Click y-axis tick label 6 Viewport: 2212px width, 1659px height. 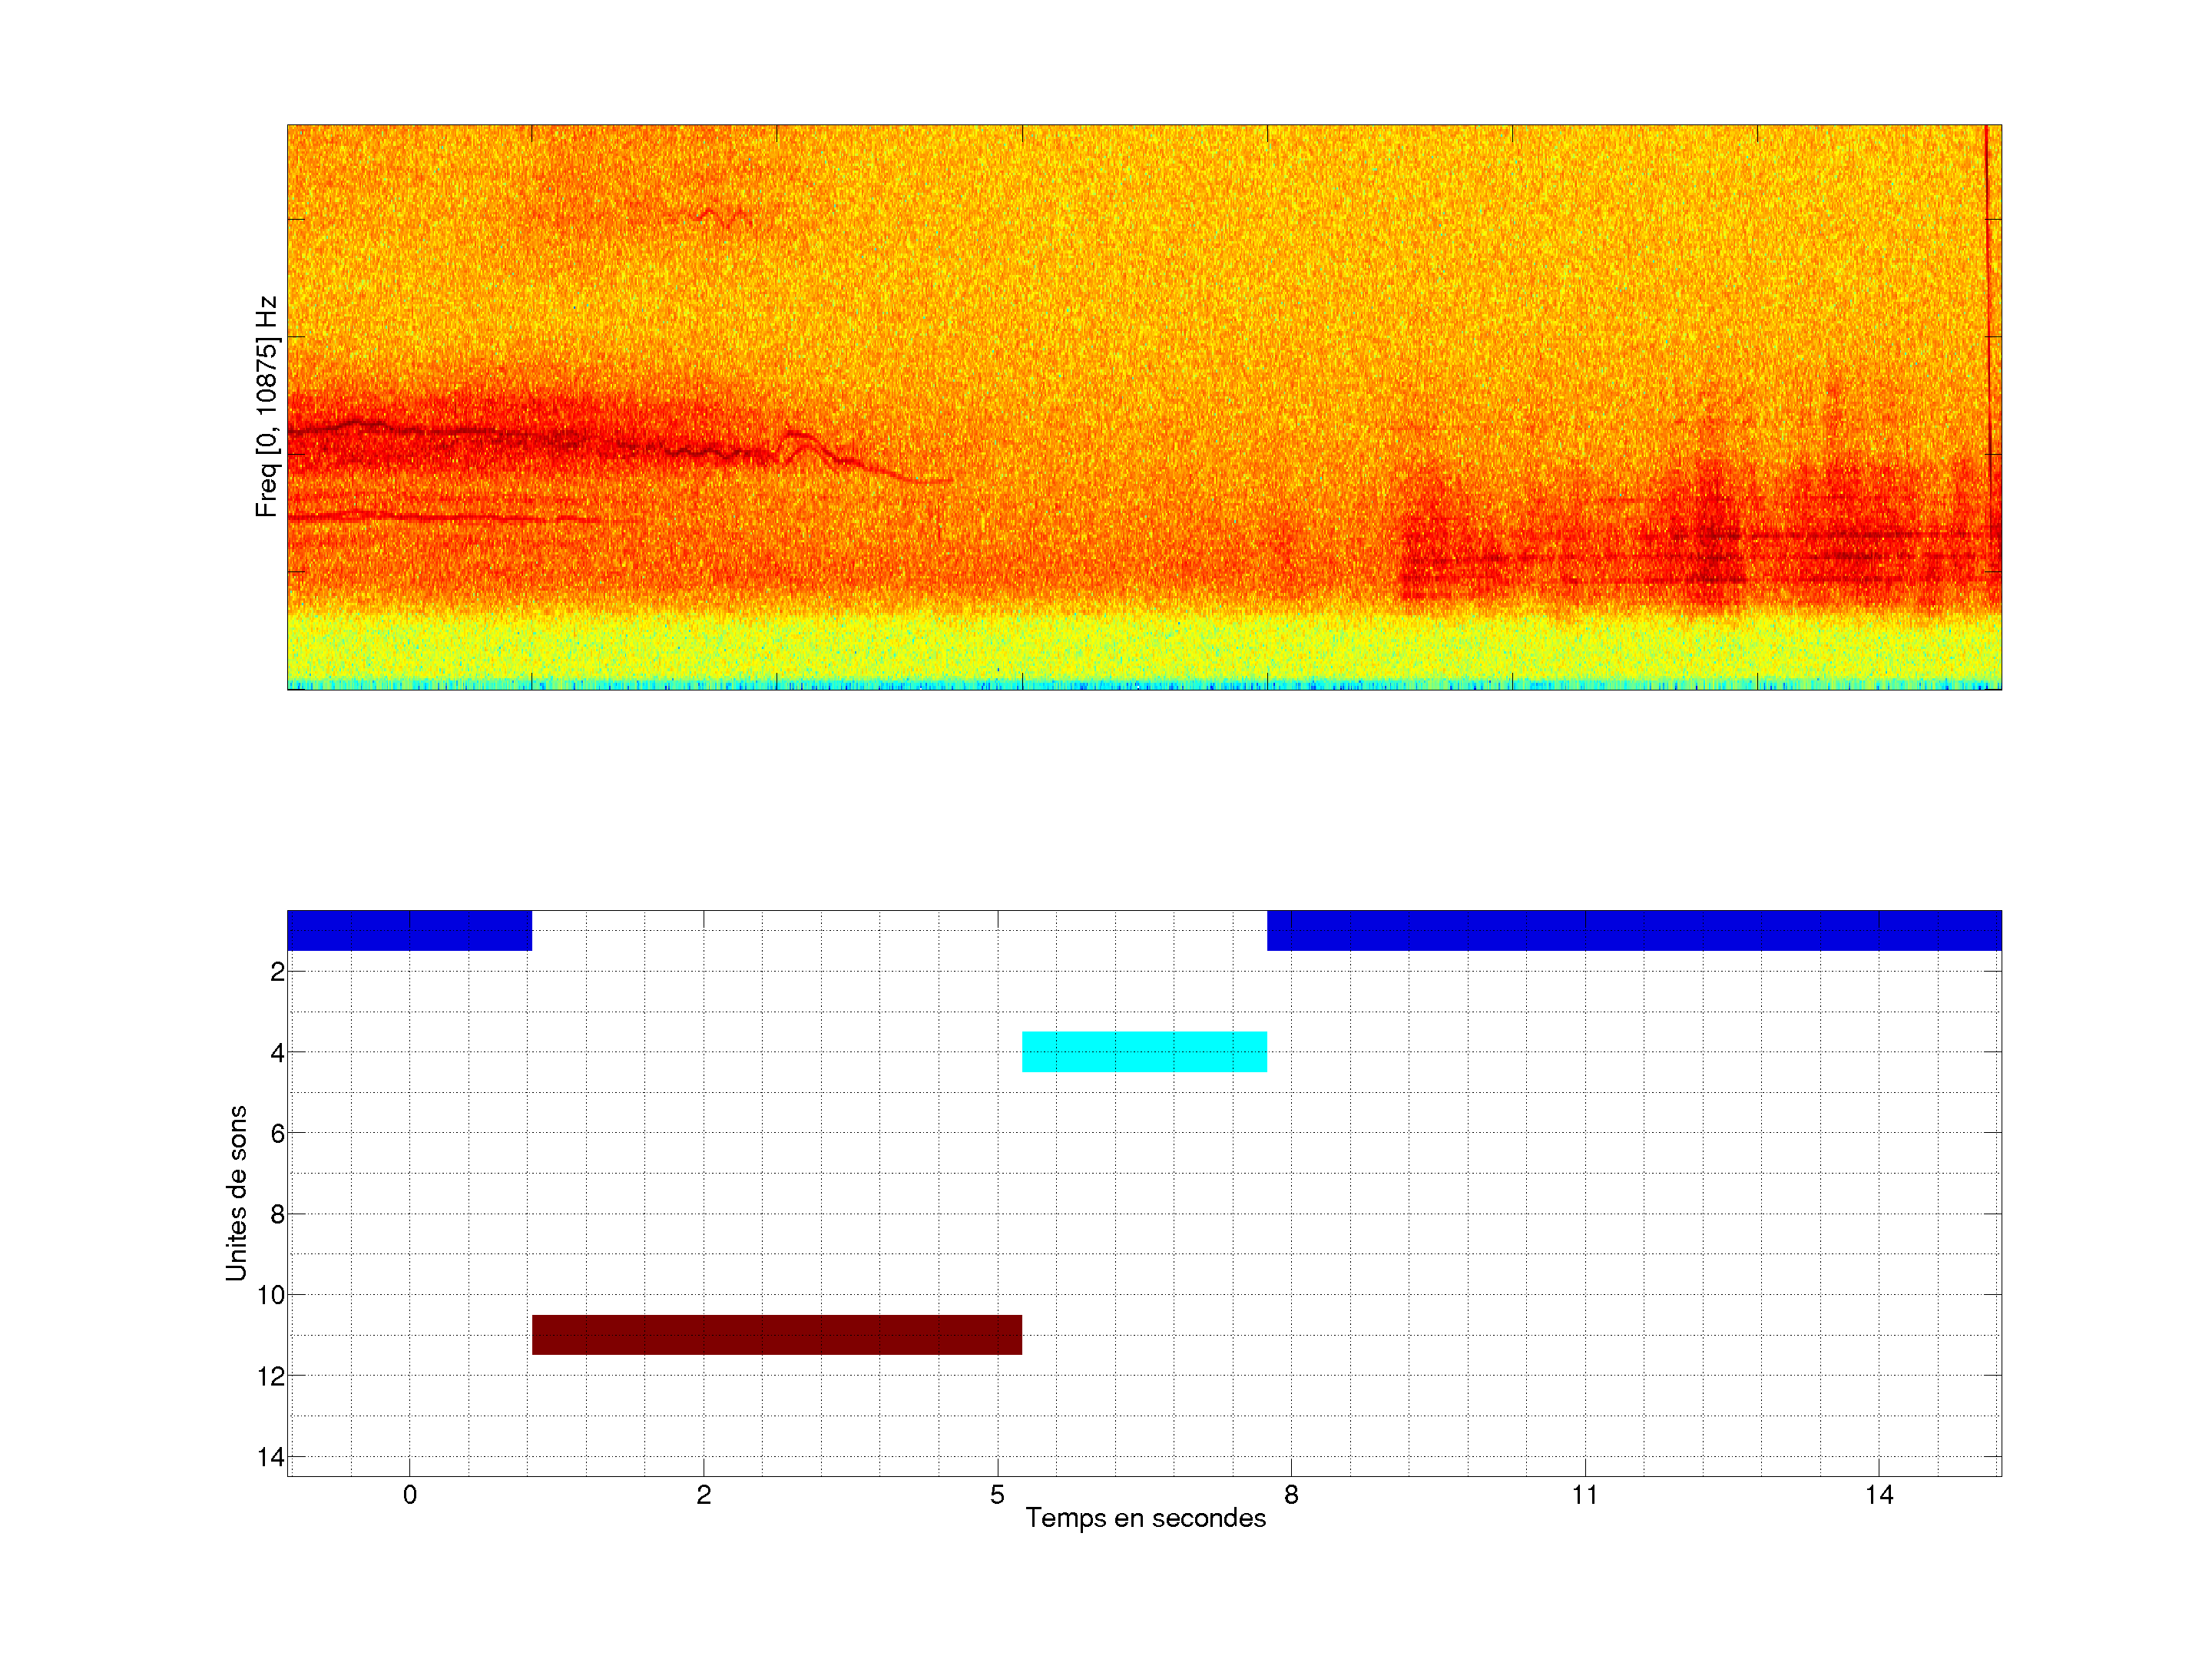[277, 1133]
